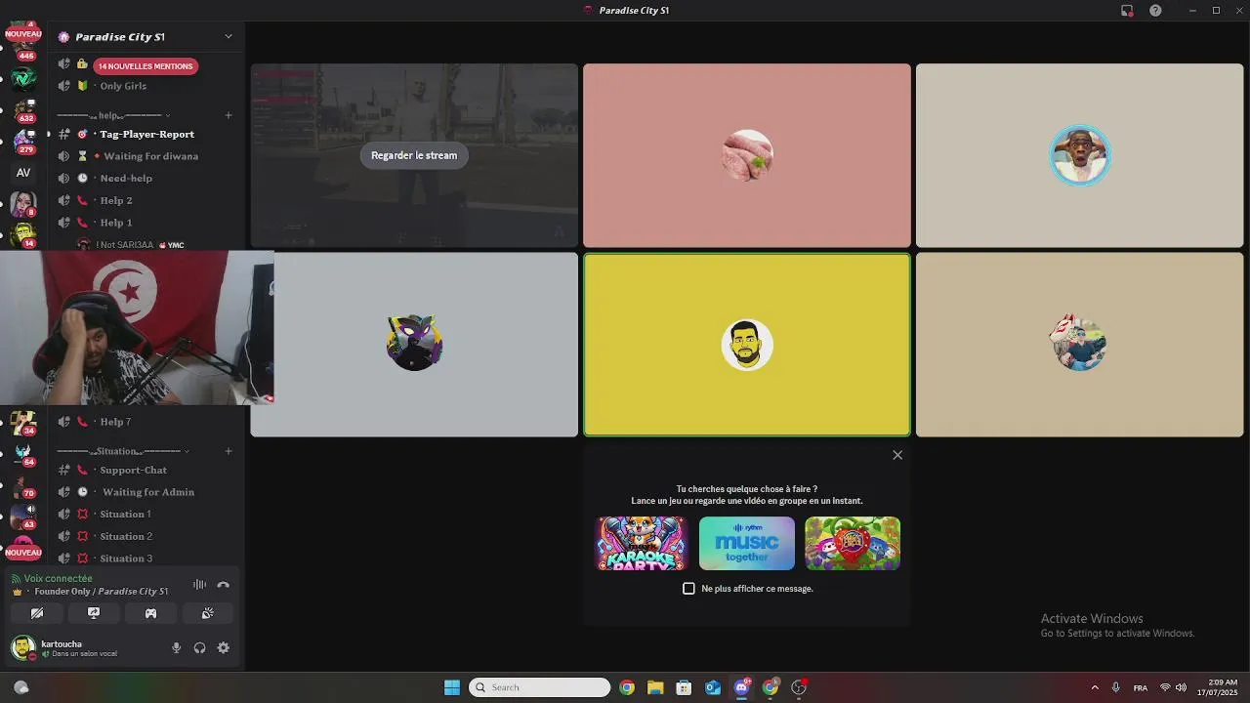The height and width of the screenshot is (703, 1250).
Task: Open Discord from the Windows taskbar
Action: [741, 687]
